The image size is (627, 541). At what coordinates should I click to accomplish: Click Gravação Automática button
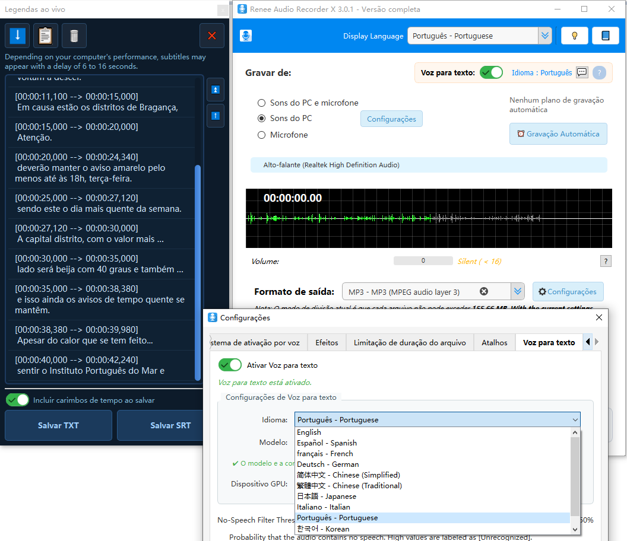click(x=558, y=134)
